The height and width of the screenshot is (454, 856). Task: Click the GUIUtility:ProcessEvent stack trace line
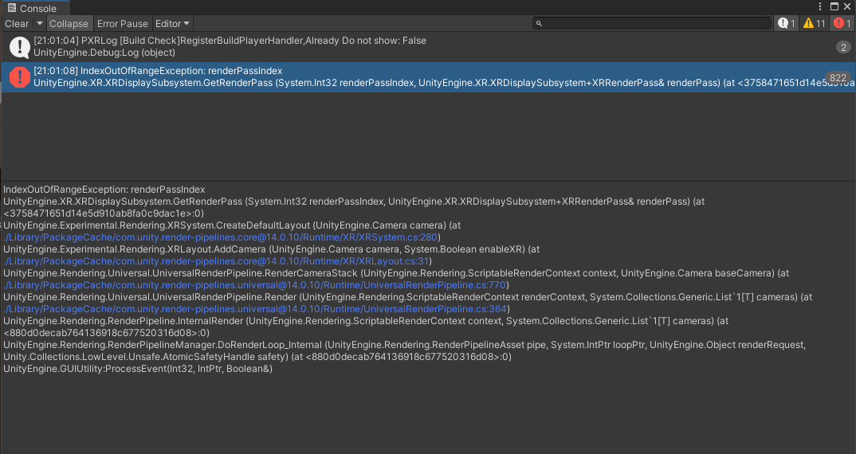click(x=138, y=369)
